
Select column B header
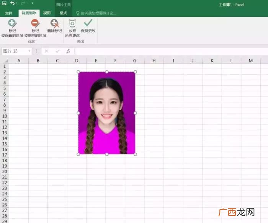pos(38,61)
